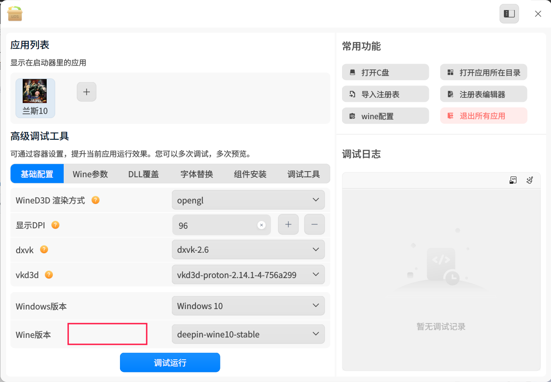Click the save log icon in 调试日志
The image size is (551, 382).
click(513, 180)
